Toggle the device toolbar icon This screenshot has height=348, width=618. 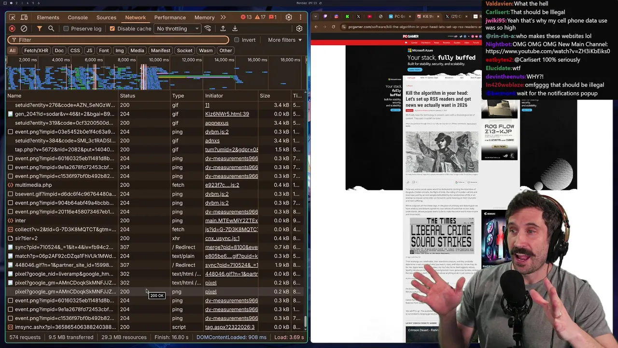point(24,17)
